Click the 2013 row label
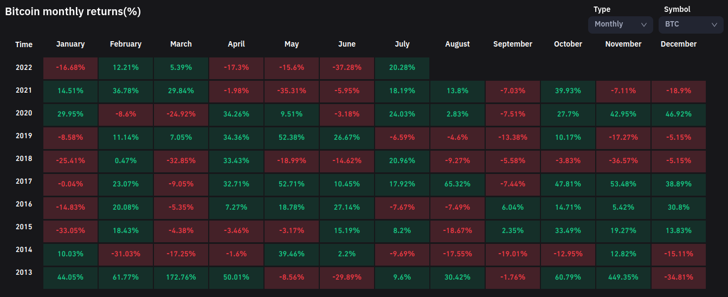This screenshot has height=297, width=728. 24,273
